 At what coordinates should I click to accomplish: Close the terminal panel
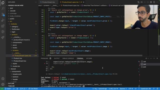[157, 58]
